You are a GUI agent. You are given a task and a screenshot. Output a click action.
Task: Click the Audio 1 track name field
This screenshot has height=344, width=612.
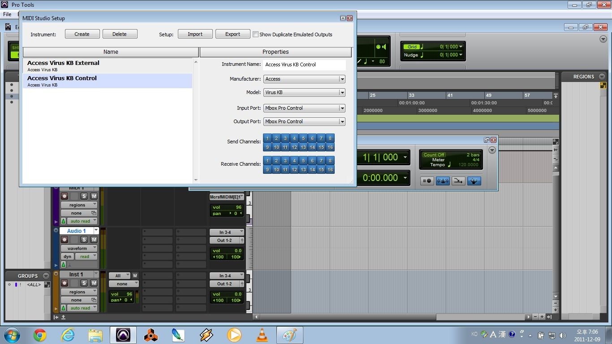77,231
